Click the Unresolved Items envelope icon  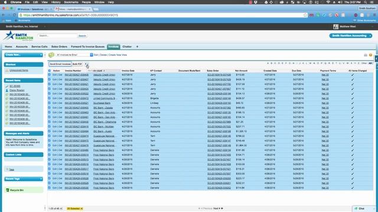pyautogui.click(x=7, y=71)
